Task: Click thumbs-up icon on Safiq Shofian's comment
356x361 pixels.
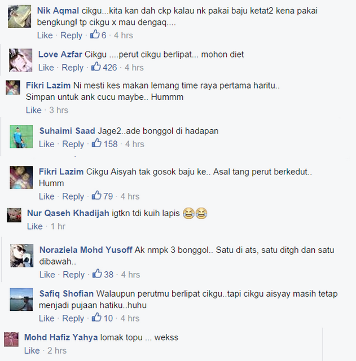Action: coord(96,317)
